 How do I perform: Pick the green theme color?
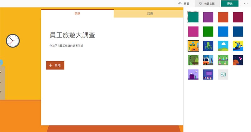[208, 32]
